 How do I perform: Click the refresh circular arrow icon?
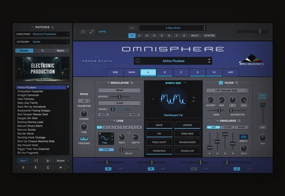(48, 167)
